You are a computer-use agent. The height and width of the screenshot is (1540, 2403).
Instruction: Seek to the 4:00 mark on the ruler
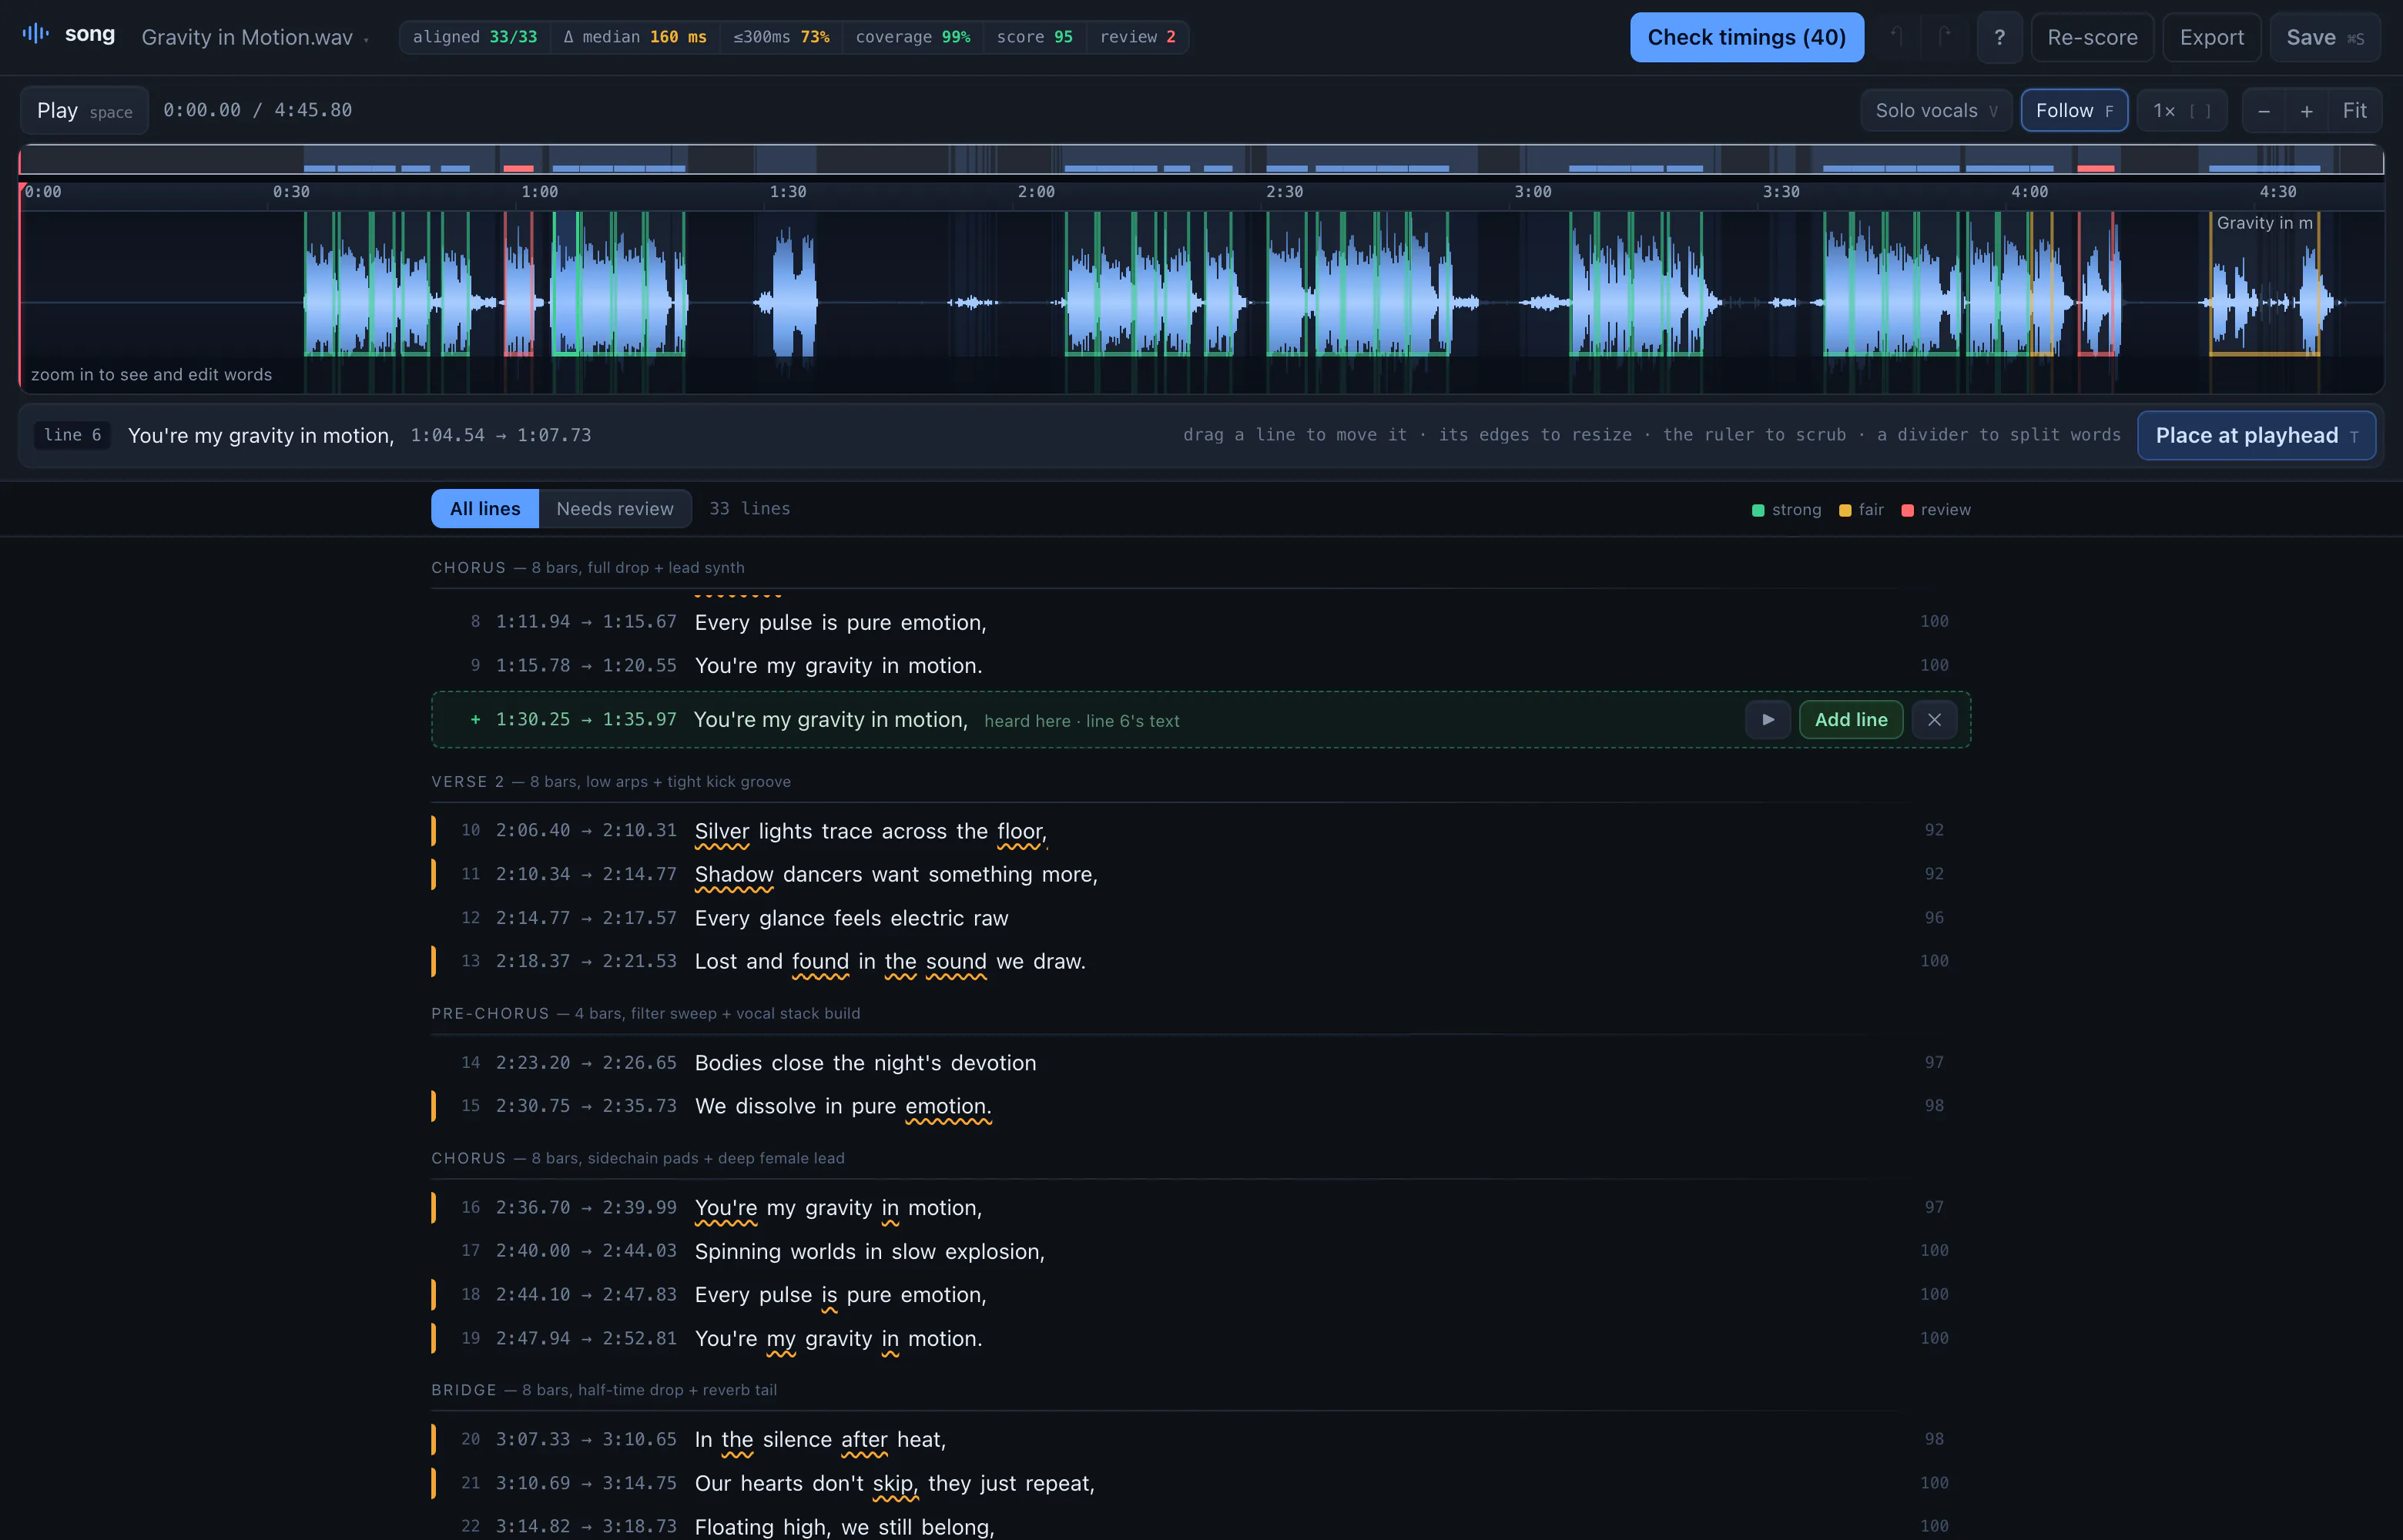[2029, 192]
